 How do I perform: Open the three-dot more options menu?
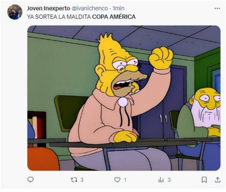coord(217,9)
